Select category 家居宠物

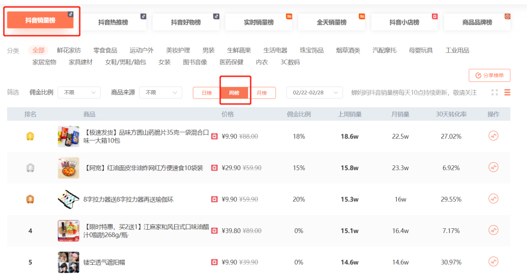[x=44, y=62]
